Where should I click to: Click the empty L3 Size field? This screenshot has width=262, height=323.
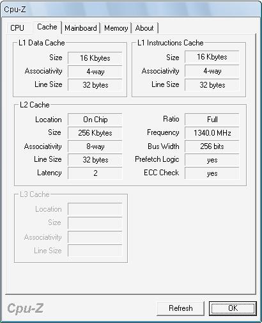(95, 223)
